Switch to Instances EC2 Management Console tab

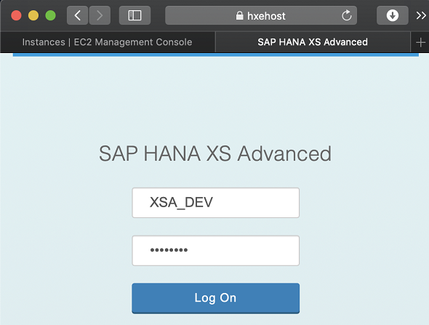click(x=108, y=42)
